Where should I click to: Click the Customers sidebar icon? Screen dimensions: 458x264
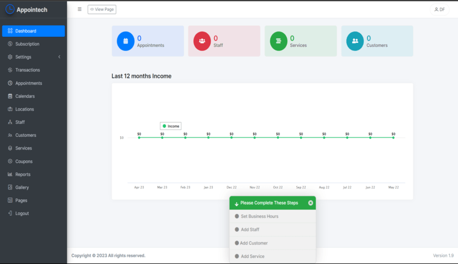tap(10, 135)
